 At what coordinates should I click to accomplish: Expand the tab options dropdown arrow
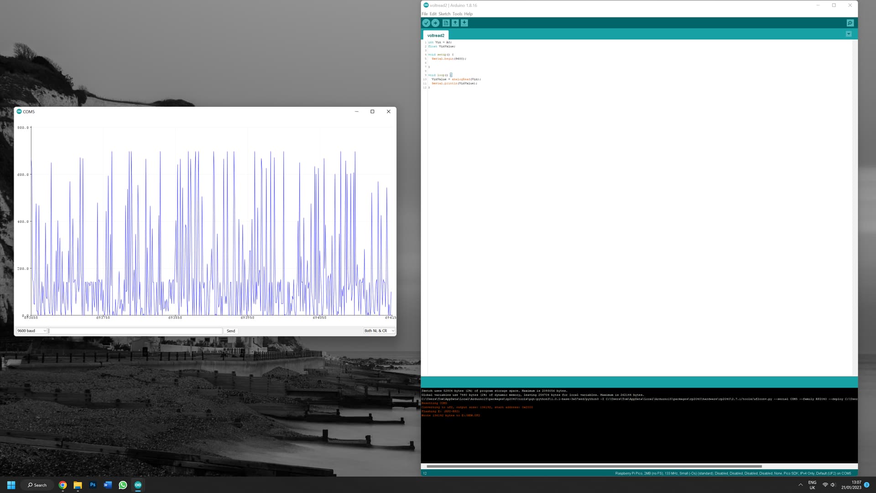tap(849, 34)
